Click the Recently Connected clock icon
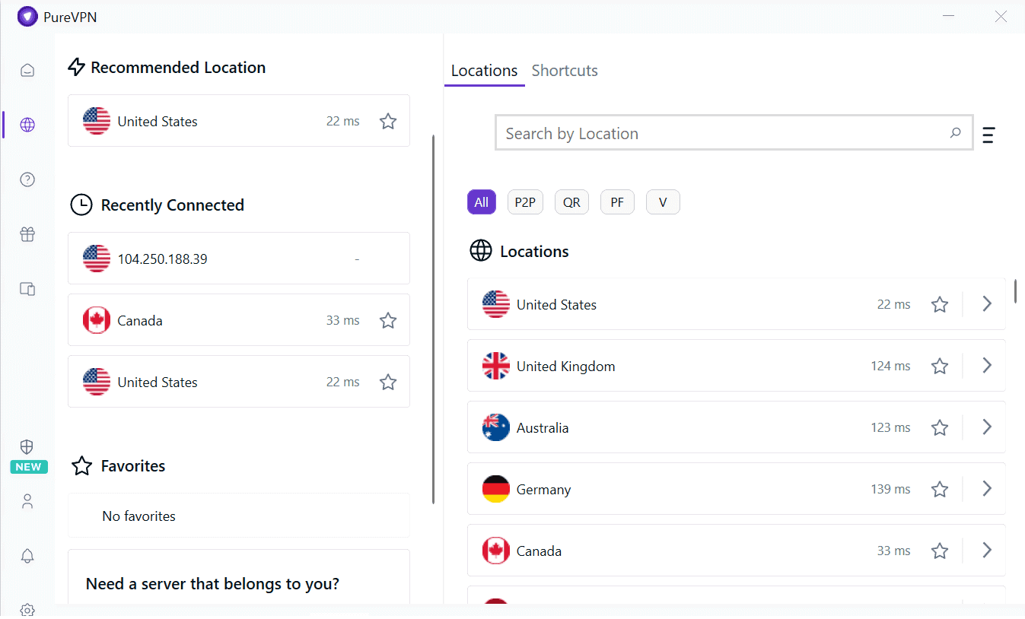1025x619 pixels. [81, 205]
